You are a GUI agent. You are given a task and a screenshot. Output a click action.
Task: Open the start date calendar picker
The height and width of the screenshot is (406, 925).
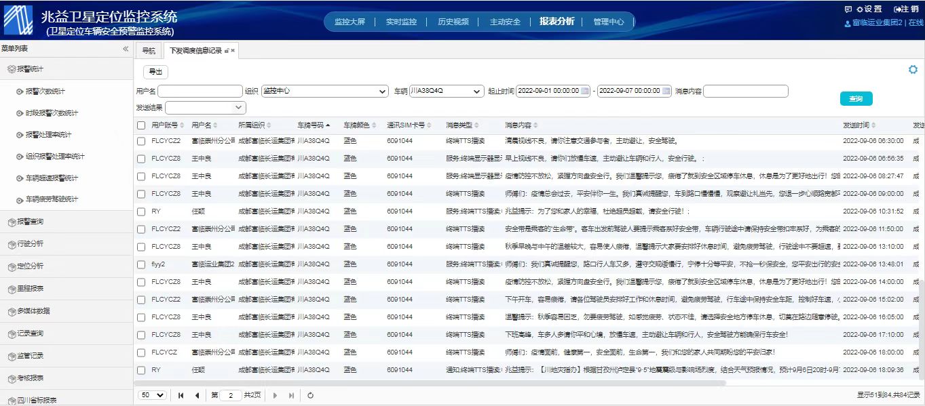pos(585,91)
